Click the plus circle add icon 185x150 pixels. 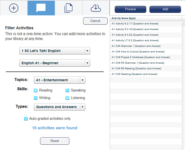coord(14,8)
